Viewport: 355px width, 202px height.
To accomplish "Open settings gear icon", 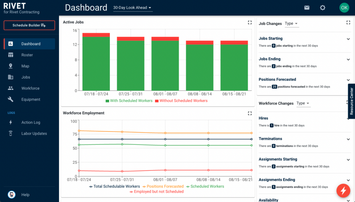I will coord(323,8).
